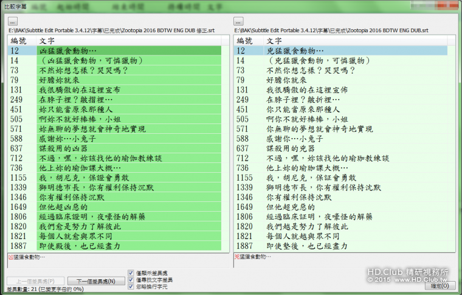Screen dimensions: 462x295
Task: Select left pane row 1887 即使殿後
Action: 115,246
